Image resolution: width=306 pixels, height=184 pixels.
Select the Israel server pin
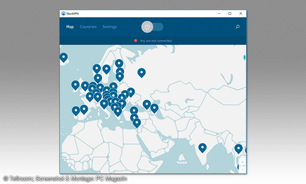[x=137, y=123]
